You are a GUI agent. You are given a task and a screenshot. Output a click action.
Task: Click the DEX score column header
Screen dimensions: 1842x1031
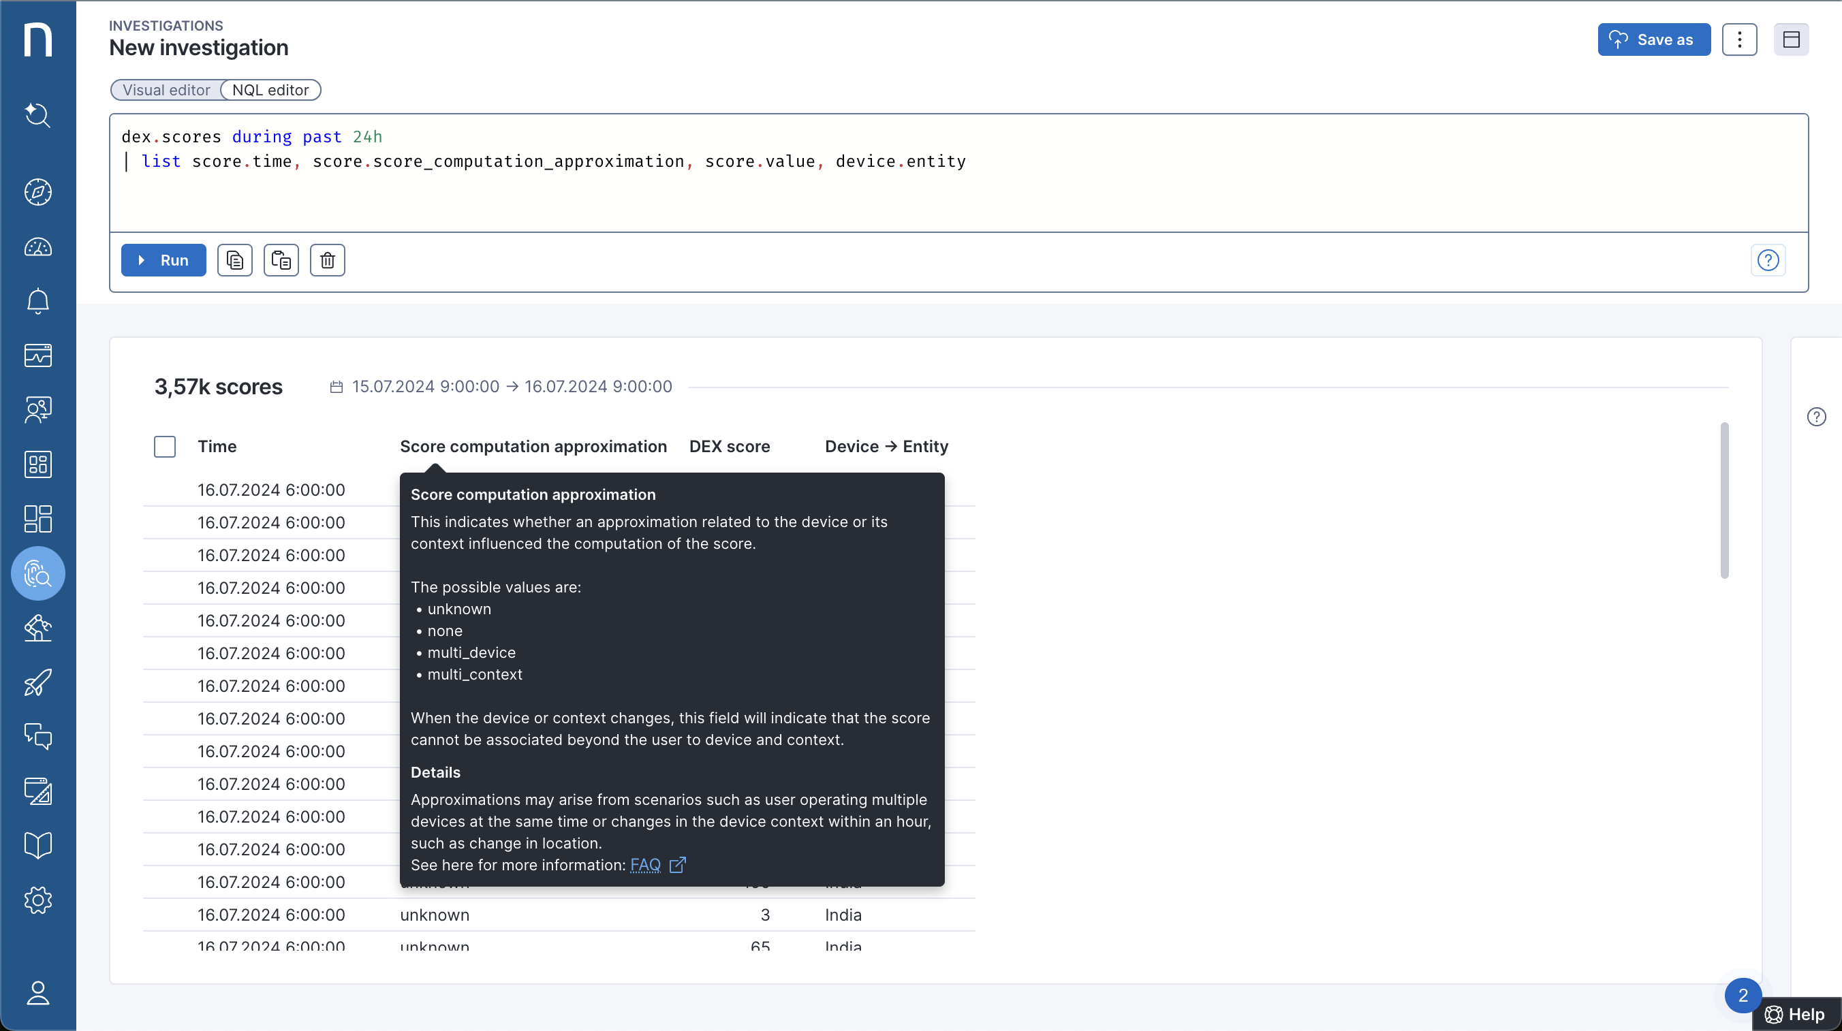[x=730, y=446]
